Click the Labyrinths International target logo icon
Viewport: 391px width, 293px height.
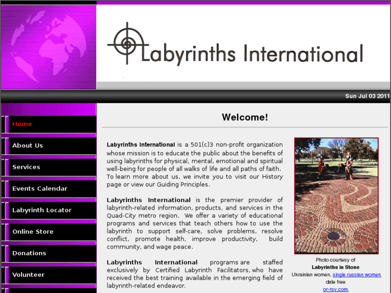pyautogui.click(x=127, y=44)
